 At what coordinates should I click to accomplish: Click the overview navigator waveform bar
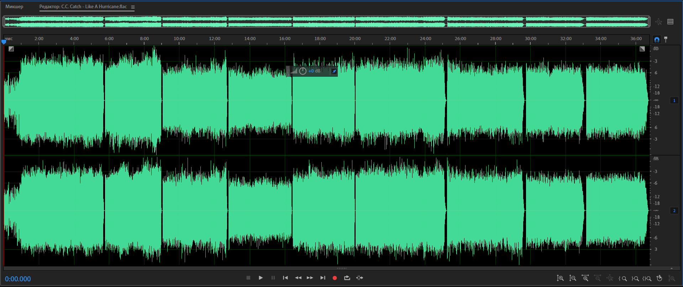tap(326, 22)
